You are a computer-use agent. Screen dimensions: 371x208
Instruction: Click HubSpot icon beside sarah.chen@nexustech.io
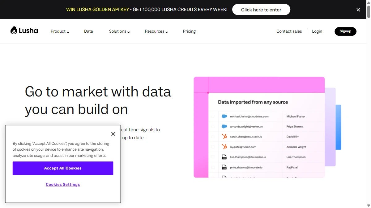coord(224,137)
